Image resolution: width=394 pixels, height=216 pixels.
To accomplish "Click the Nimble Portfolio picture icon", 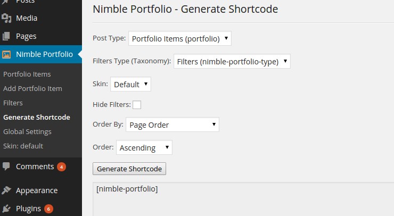I will click(6, 54).
